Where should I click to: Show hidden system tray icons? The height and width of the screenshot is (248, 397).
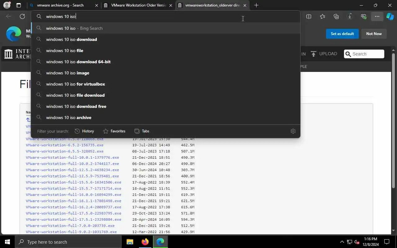[x=342, y=242]
